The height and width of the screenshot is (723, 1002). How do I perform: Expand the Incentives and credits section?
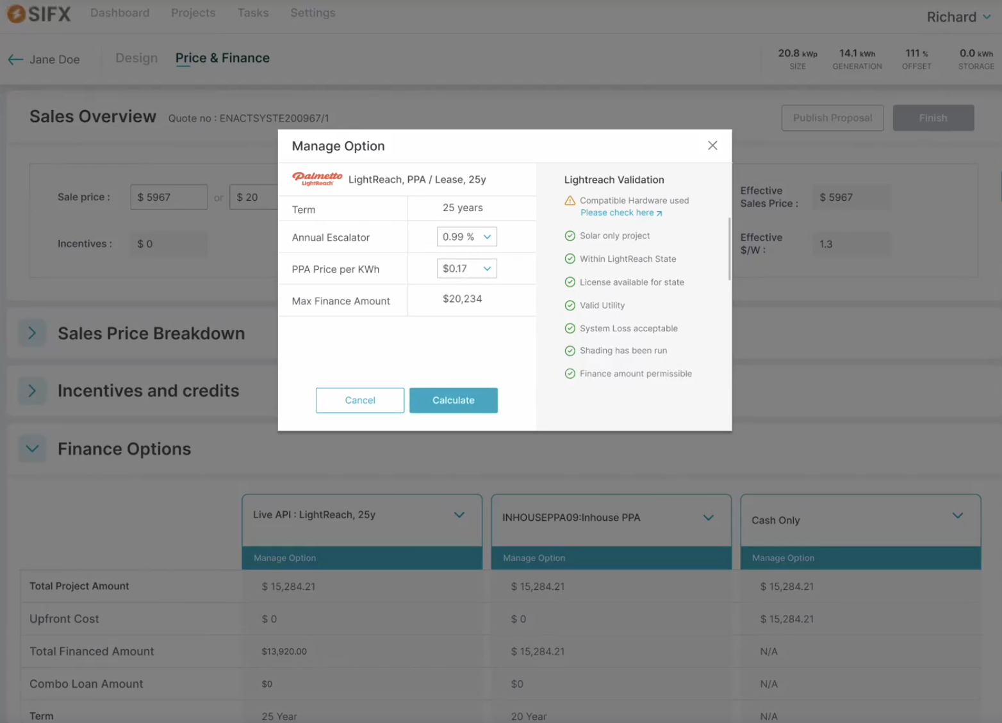tap(32, 391)
